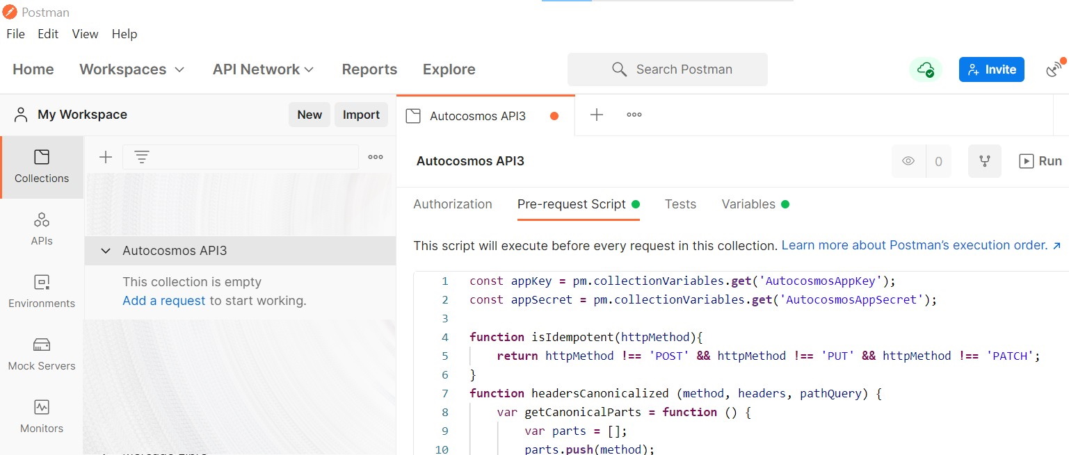Click the person icon beside My Workspace
The image size is (1069, 455).
[x=22, y=115]
